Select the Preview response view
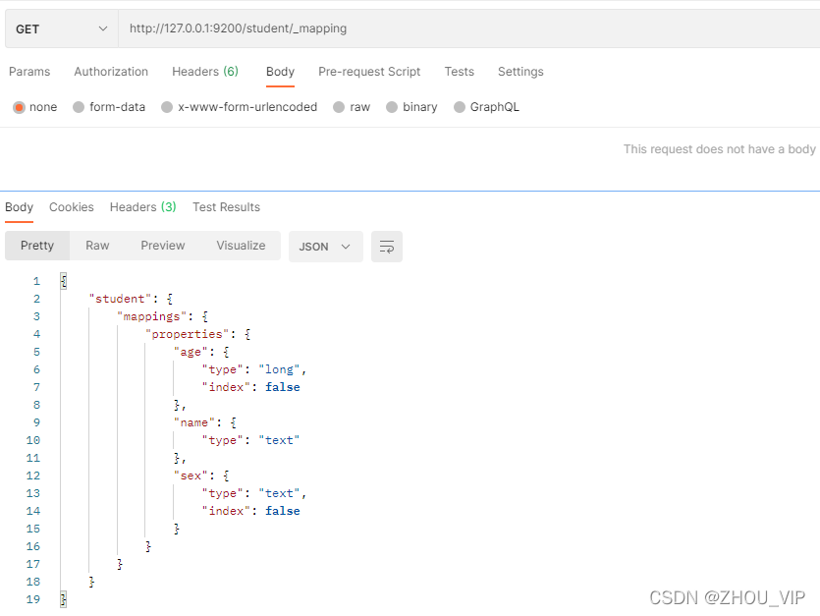 [163, 246]
